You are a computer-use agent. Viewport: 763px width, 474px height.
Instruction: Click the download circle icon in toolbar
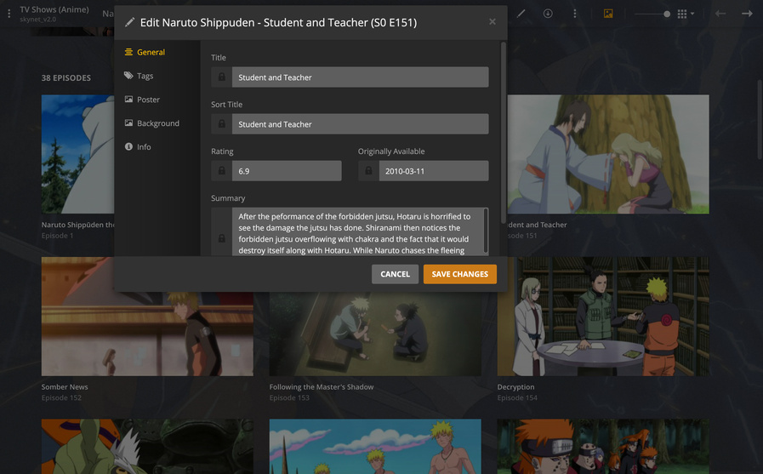(x=548, y=14)
